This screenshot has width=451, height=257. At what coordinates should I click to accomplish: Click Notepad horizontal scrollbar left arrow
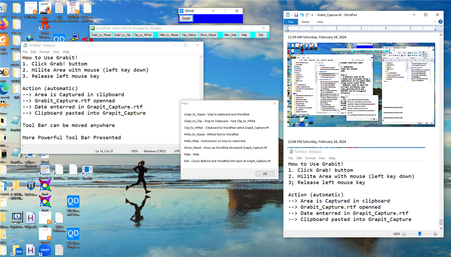23,146
